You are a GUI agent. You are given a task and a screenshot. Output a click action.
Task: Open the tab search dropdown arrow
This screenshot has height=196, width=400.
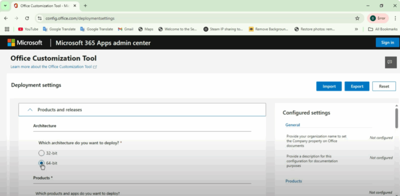point(5,5)
